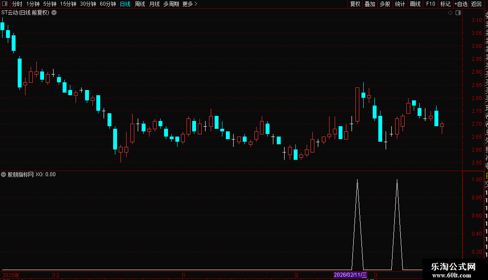Open the 画线 drawing tools
The width and height of the screenshot is (488, 280).
(415, 4)
